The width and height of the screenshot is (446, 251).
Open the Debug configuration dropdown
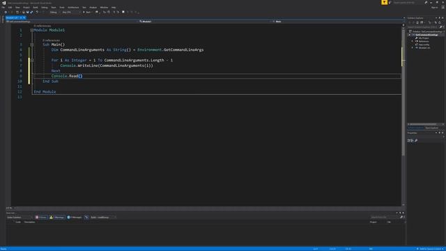(55, 13)
